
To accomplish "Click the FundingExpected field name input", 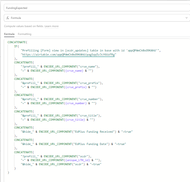I will pyautogui.click(x=97, y=8).
